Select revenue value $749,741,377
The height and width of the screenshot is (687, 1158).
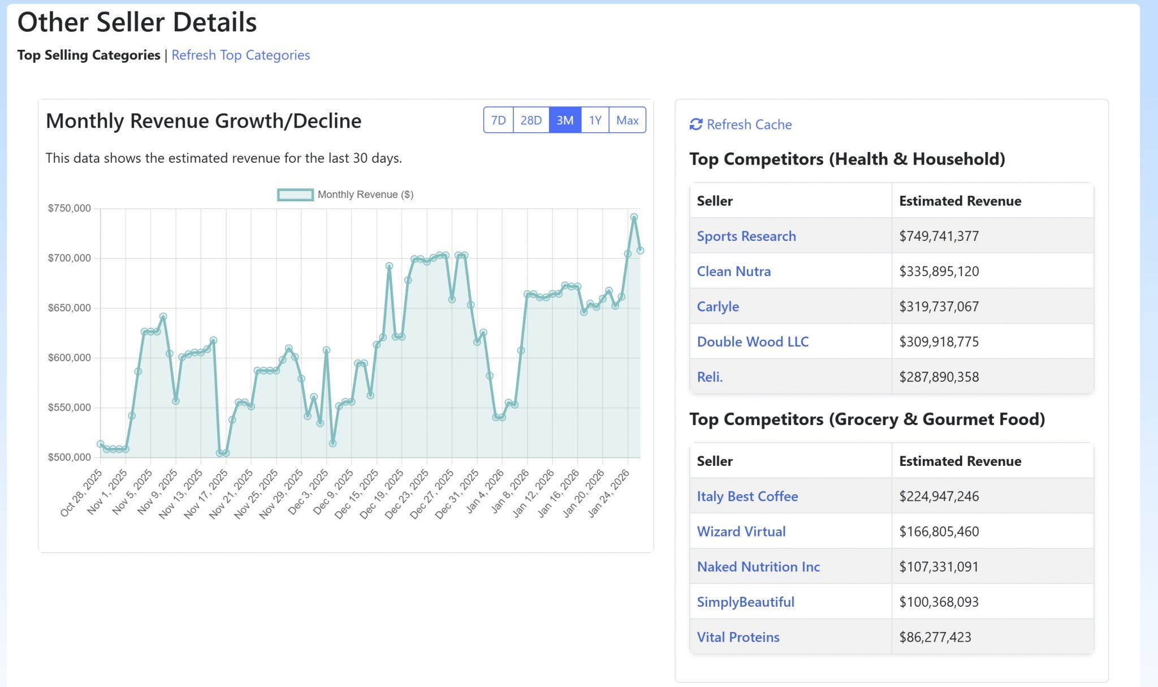tap(939, 236)
